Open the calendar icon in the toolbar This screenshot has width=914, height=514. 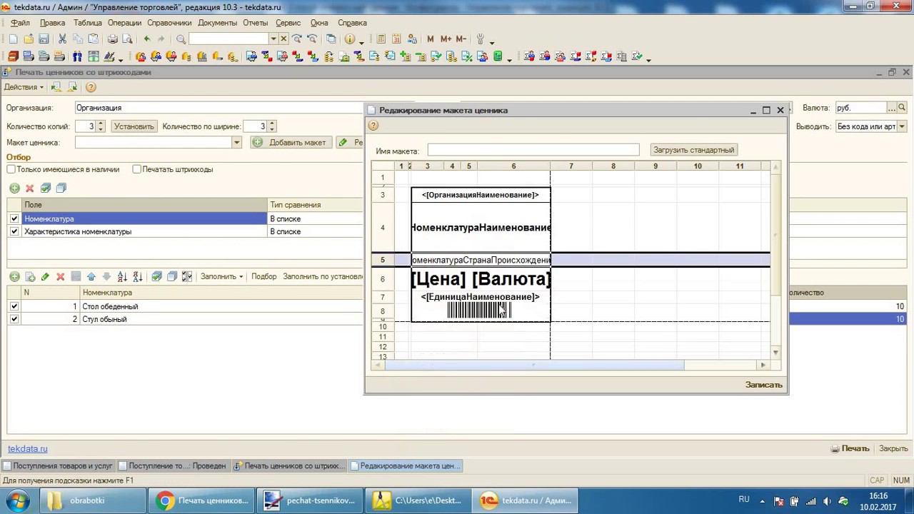[x=396, y=39]
